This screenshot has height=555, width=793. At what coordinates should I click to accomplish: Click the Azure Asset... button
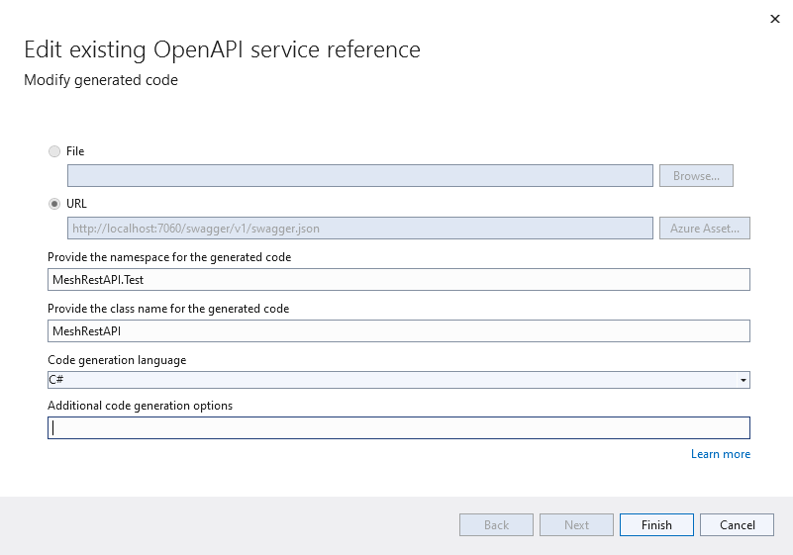705,228
